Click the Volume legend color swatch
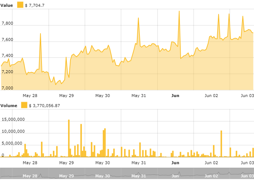254x181 pixels. coord(24,105)
